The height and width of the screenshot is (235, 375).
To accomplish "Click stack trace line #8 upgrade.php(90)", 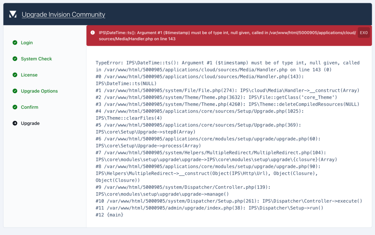I will point(208,166).
